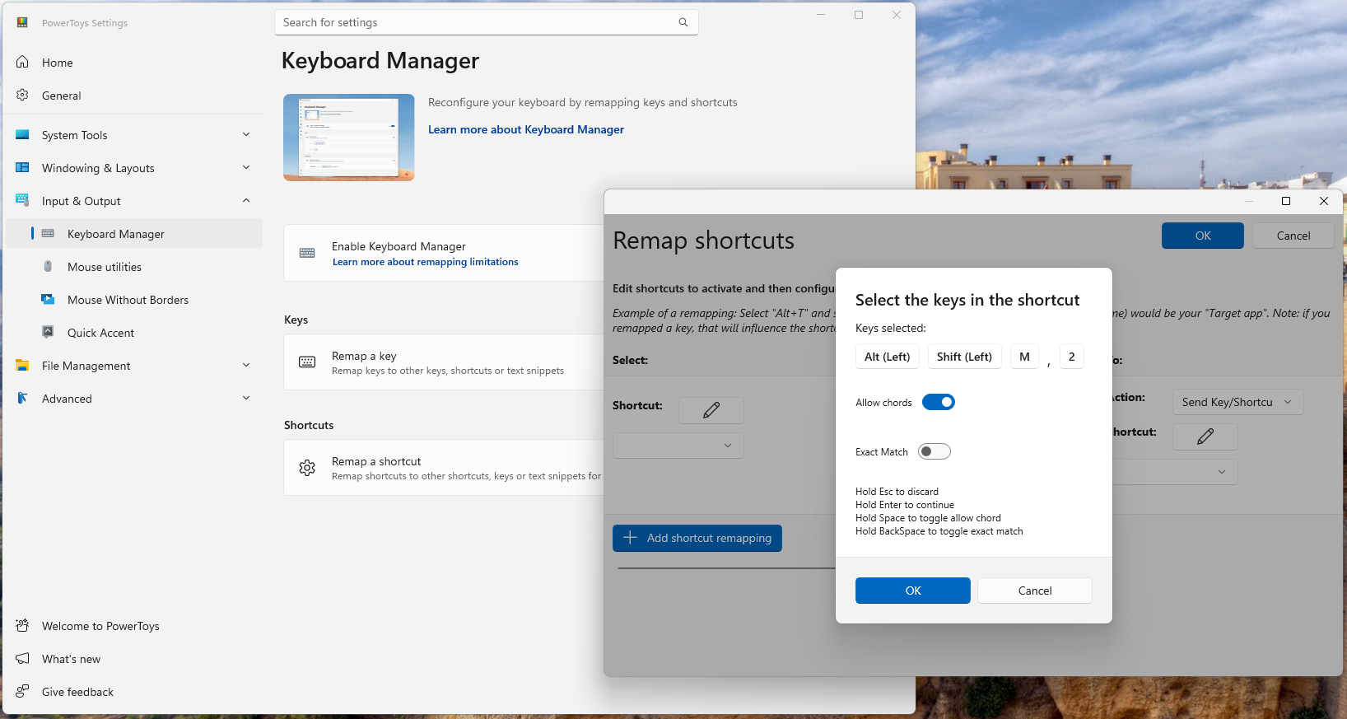1347x719 pixels.
Task: Click the General gear icon
Action: tap(22, 96)
